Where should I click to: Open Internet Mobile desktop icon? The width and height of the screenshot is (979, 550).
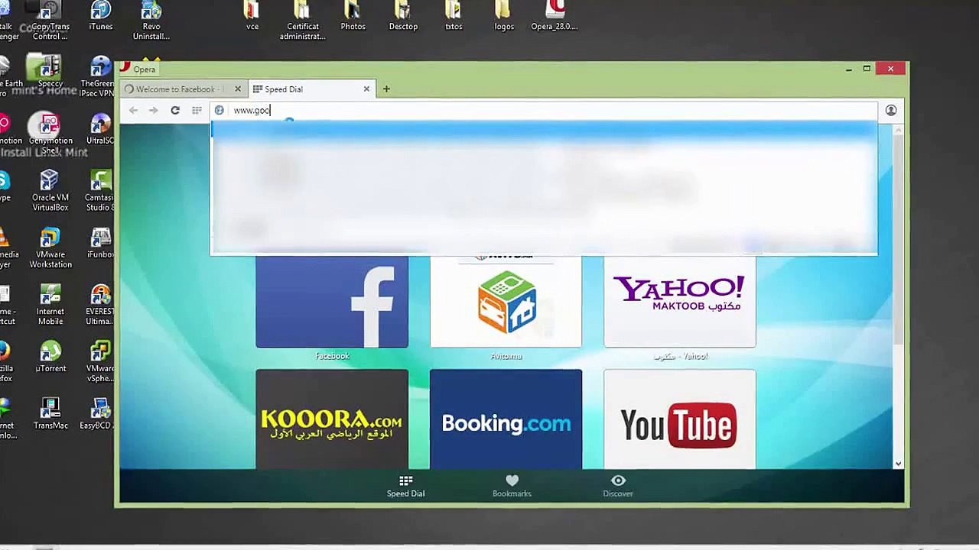[x=50, y=305]
